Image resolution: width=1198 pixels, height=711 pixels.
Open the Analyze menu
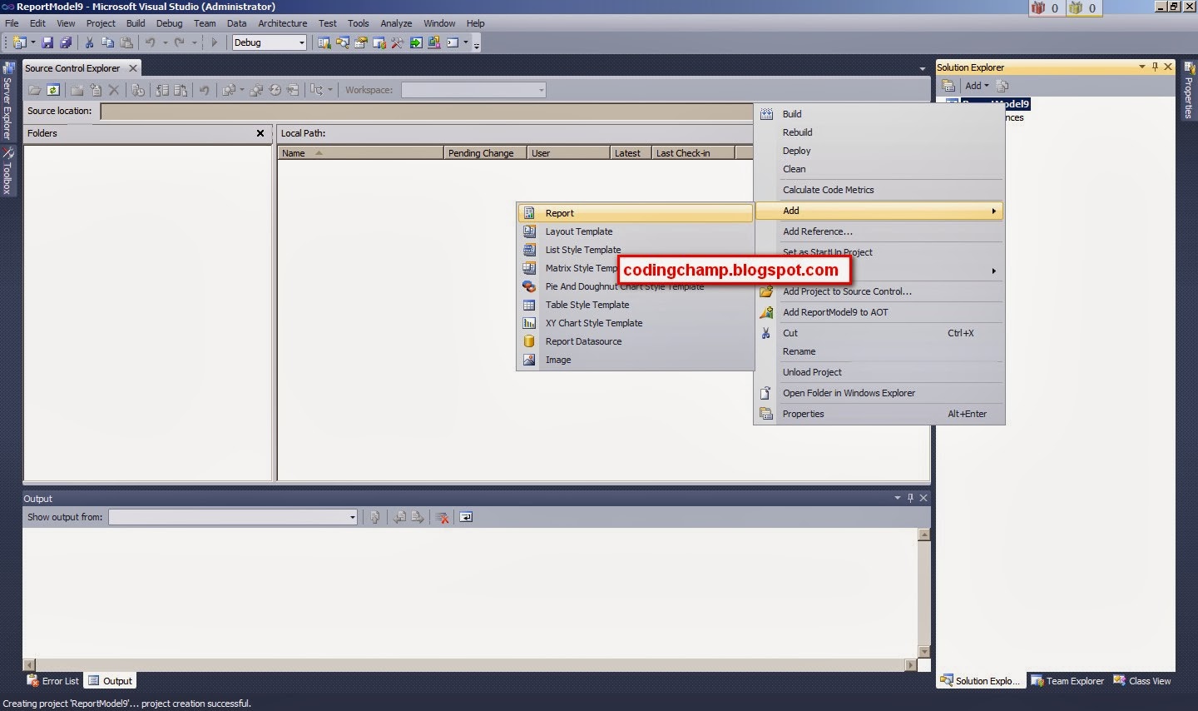click(396, 23)
